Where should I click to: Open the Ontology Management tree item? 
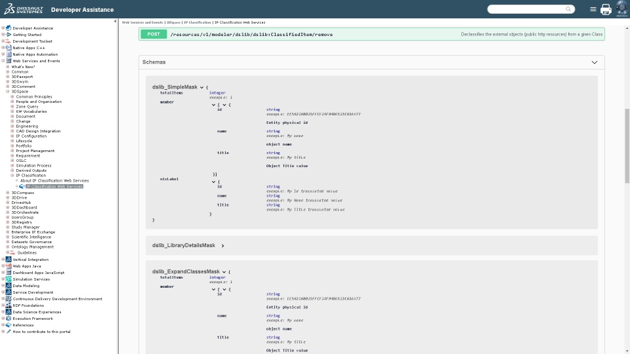click(32, 247)
